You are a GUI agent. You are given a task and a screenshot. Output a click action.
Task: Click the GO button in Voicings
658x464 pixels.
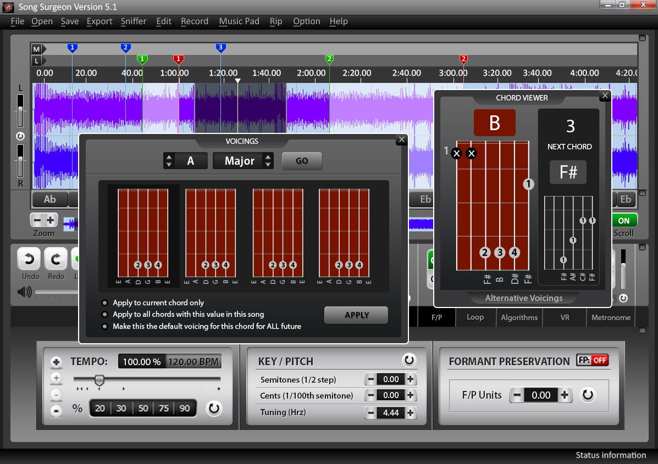click(302, 160)
